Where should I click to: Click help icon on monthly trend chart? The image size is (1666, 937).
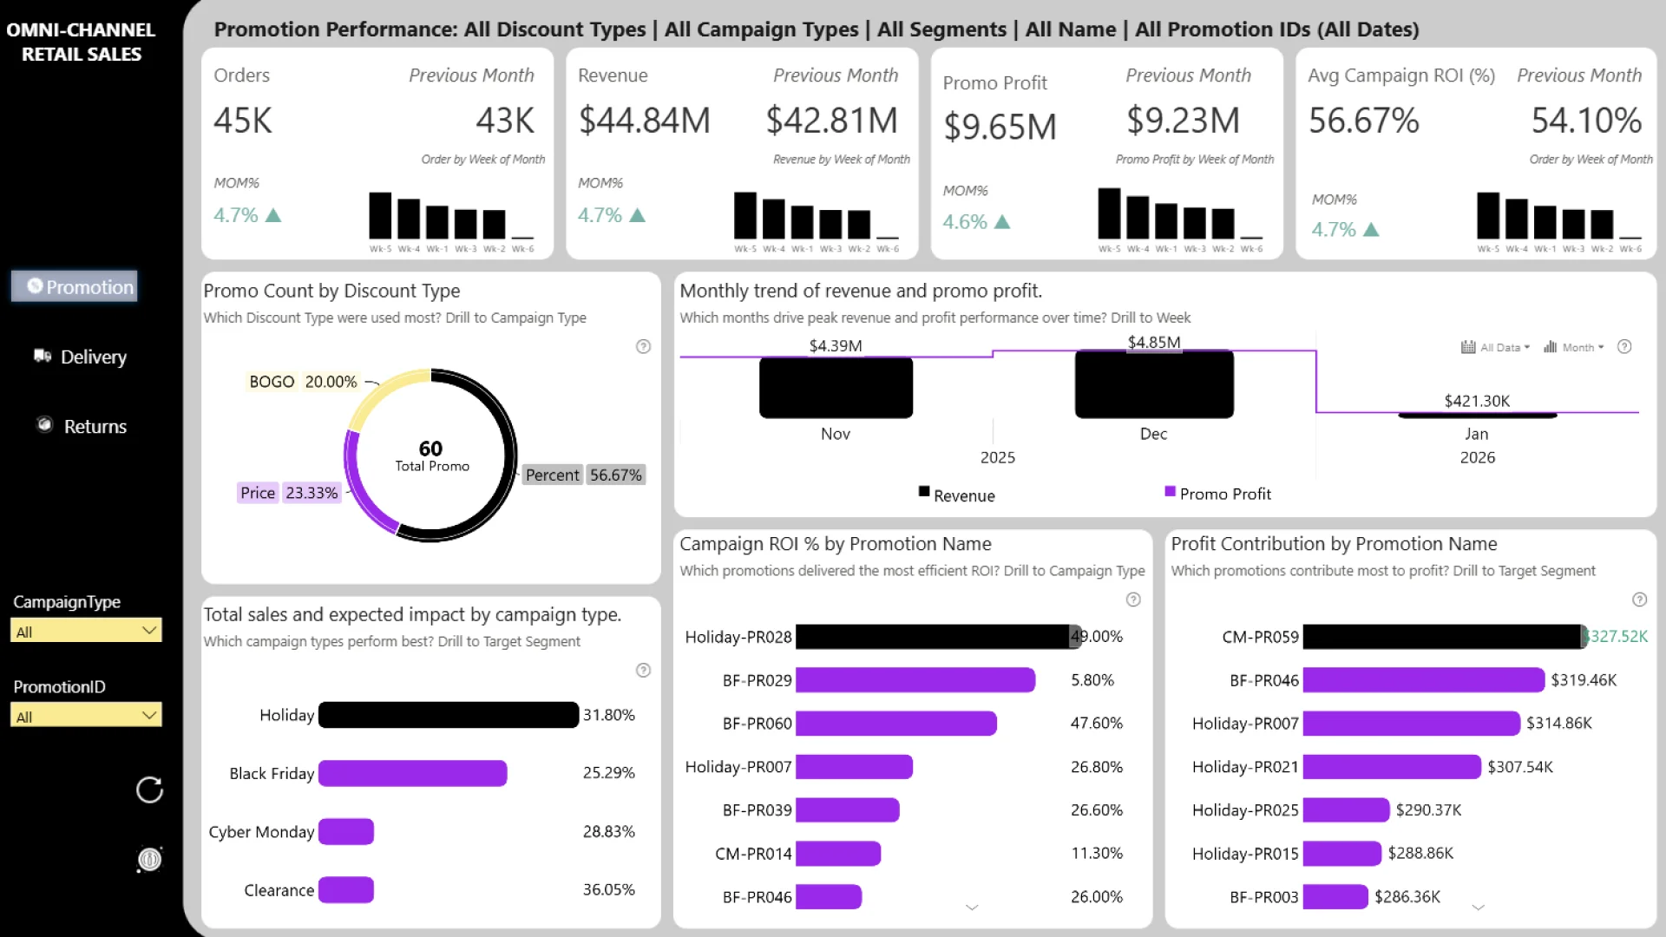tap(1624, 346)
